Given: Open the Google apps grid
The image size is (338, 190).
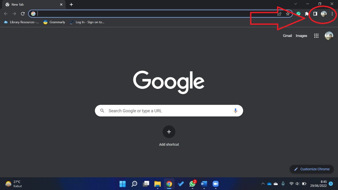Looking at the screenshot, I should tap(316, 36).
